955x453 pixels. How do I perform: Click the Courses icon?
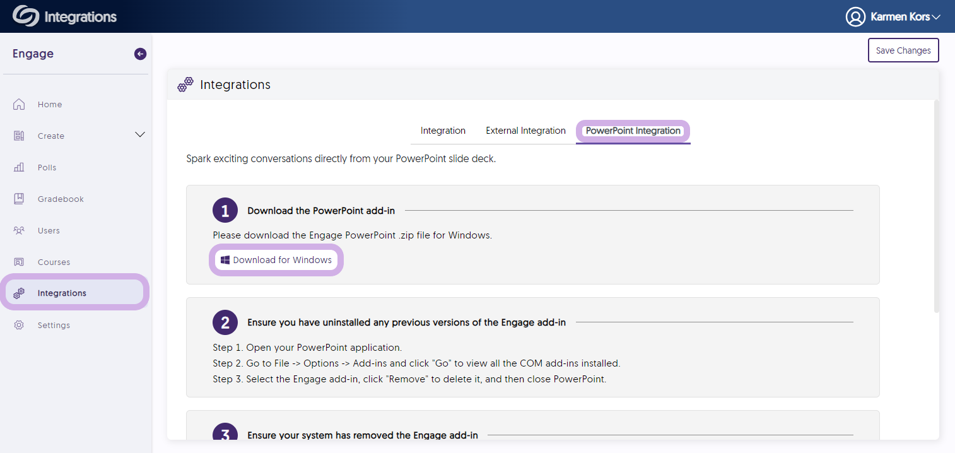pos(19,262)
